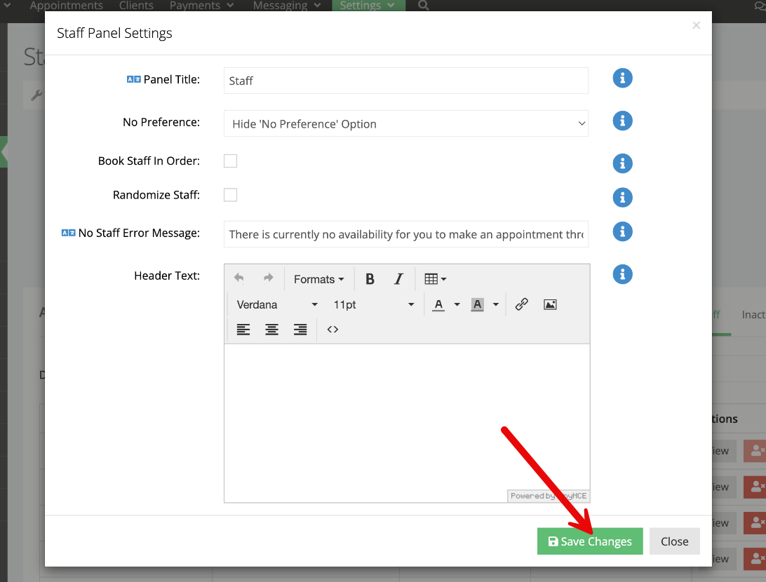Viewport: 766px width, 582px height.
Task: Expand the text color picker arrow
Action: pos(457,304)
